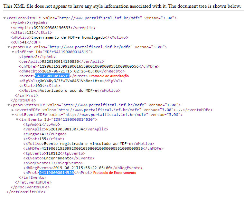This screenshot has height=199, width=244.
Task: Click the nSeqEvento value 1
Action: [x=52, y=163]
